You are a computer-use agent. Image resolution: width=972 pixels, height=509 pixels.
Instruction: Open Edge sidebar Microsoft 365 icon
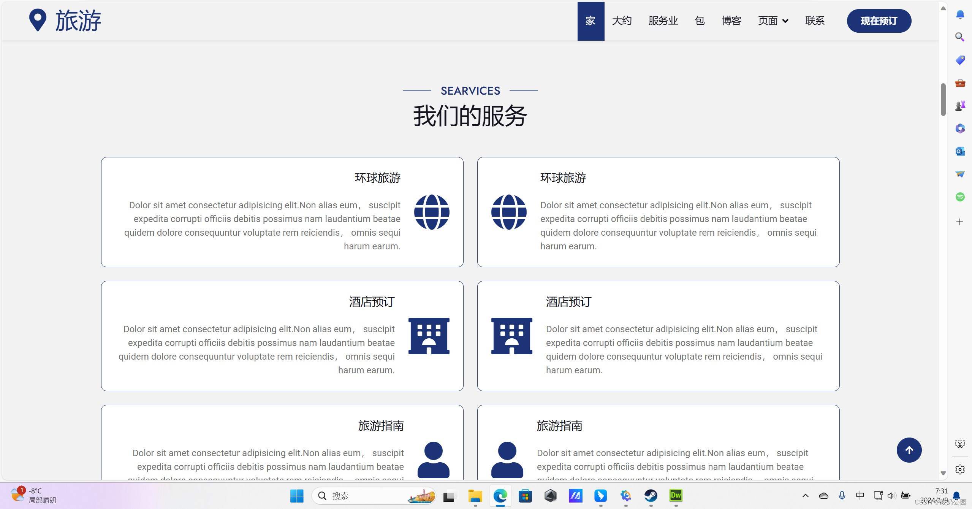tap(960, 128)
